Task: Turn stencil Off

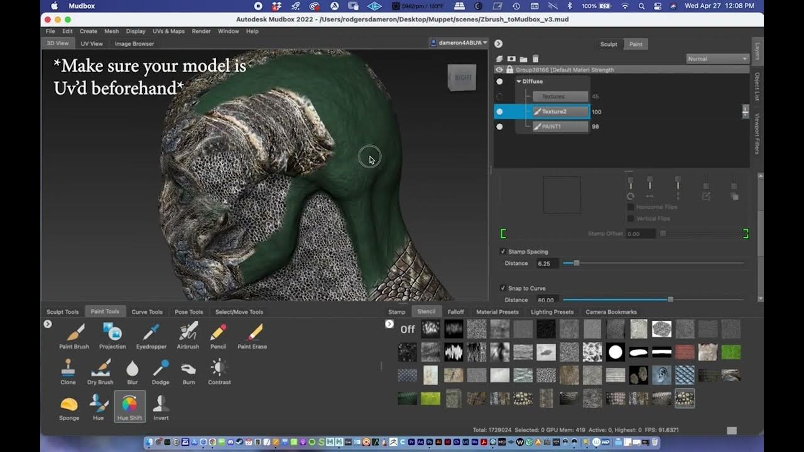Action: click(x=408, y=329)
